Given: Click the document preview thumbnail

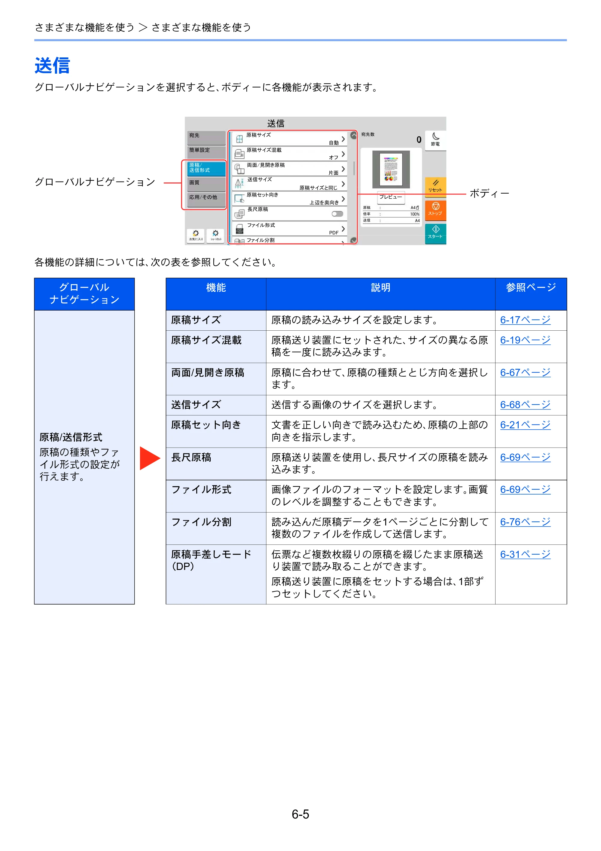Looking at the screenshot, I should (391, 169).
